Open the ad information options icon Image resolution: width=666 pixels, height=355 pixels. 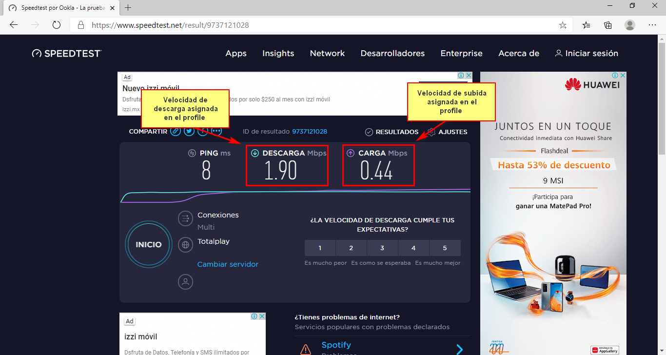click(461, 76)
